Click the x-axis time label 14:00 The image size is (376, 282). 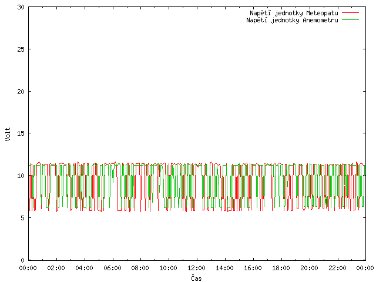pos(224,268)
